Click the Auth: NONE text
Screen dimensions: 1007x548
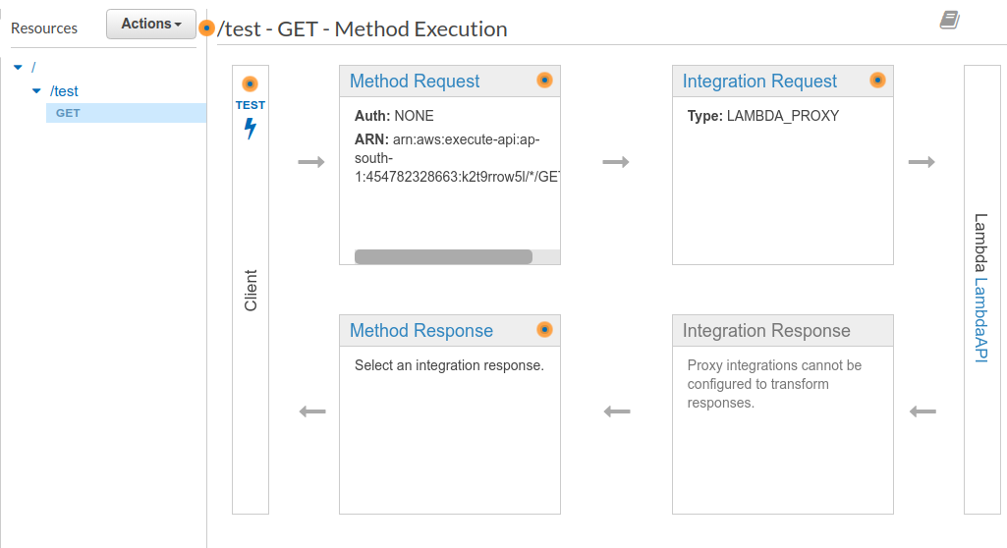point(394,116)
